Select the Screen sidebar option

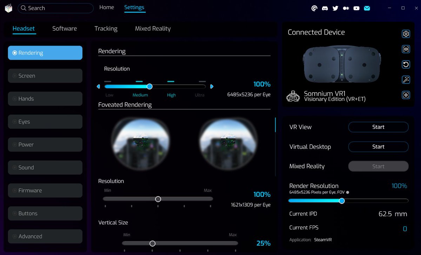45,76
